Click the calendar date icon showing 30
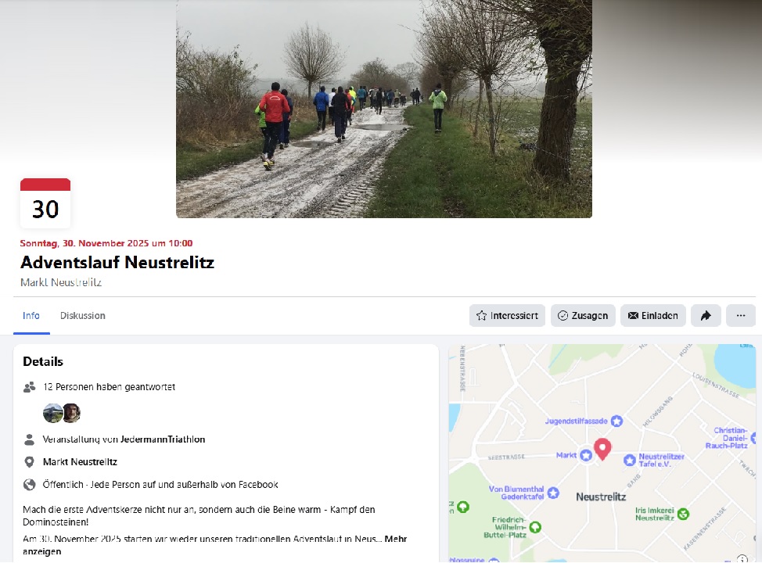Image resolution: width=762 pixels, height=563 pixels. click(x=45, y=203)
